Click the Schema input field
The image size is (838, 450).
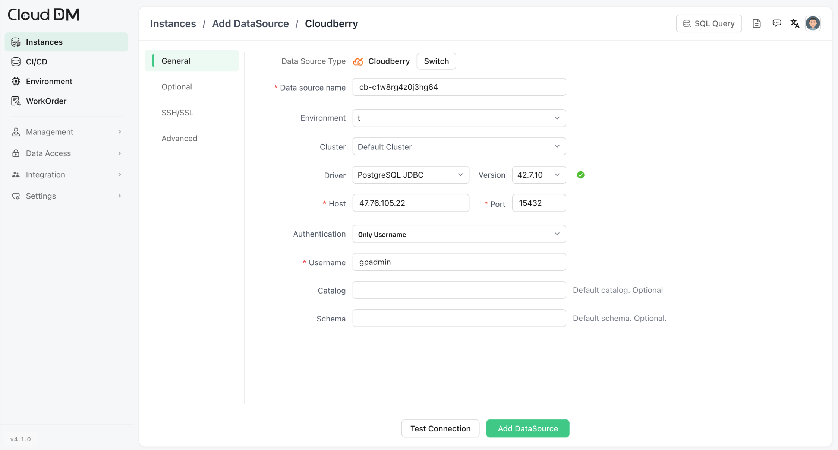pyautogui.click(x=459, y=318)
